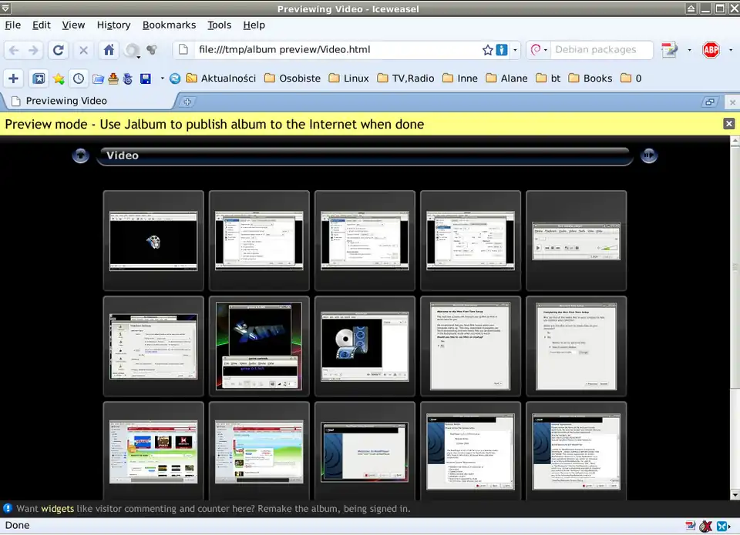Viewport: 740px width, 535px height.
Task: Expand the Adblock Plus dropdown arrow
Action: [x=728, y=50]
